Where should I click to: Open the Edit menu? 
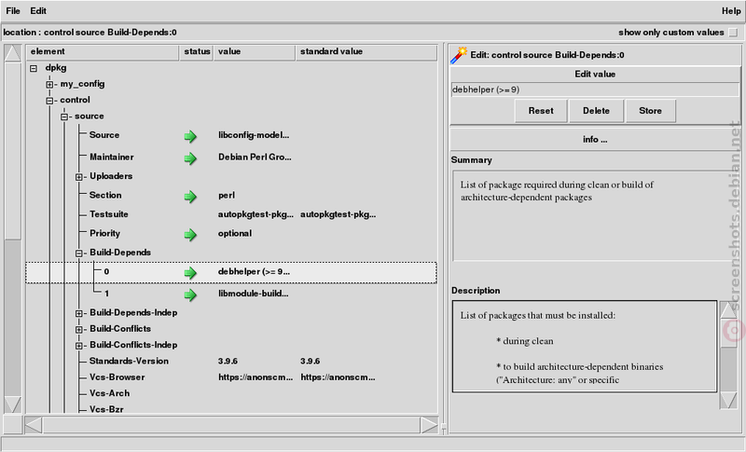38,11
